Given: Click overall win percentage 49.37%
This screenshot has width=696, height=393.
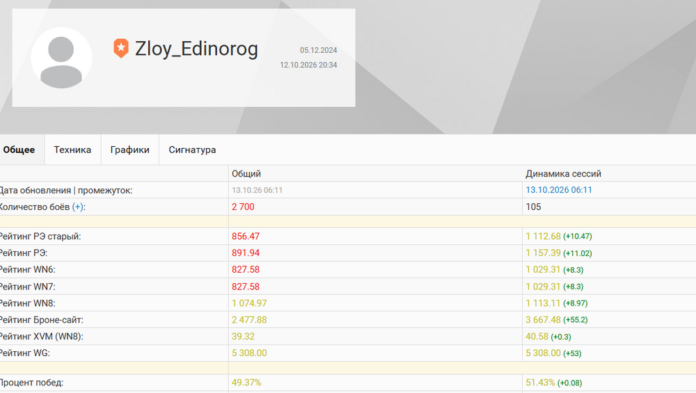Looking at the screenshot, I should pos(246,383).
